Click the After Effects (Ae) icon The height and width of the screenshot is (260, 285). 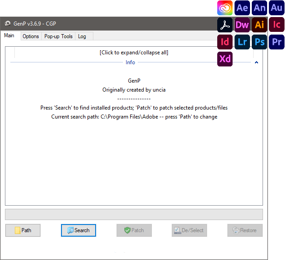point(242,8)
